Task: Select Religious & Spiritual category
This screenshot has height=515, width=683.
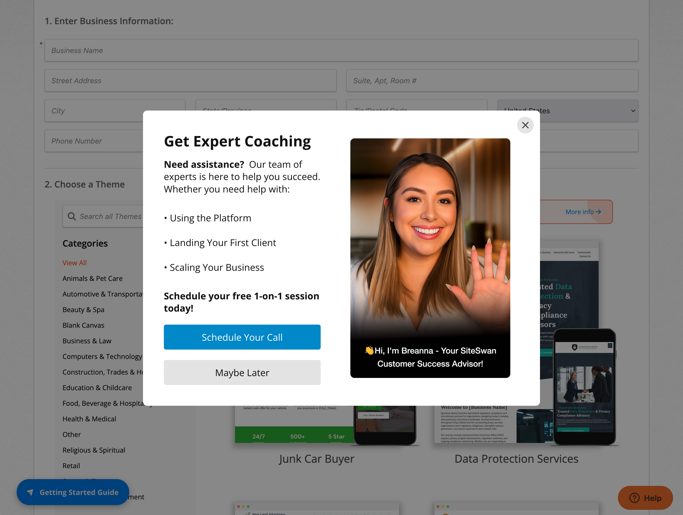Action: pos(94,450)
